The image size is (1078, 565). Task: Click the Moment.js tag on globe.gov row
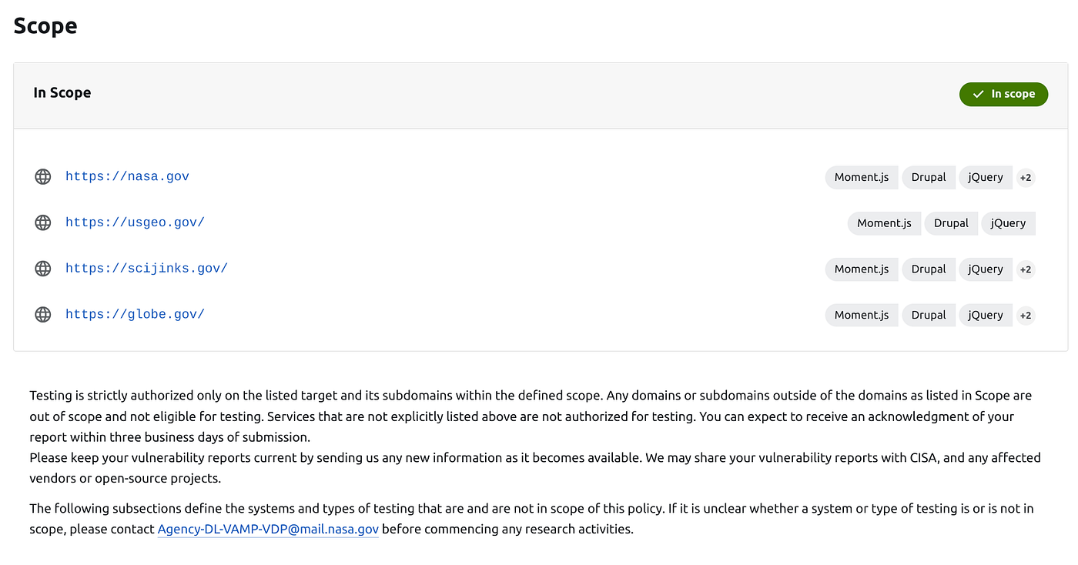[x=862, y=315]
